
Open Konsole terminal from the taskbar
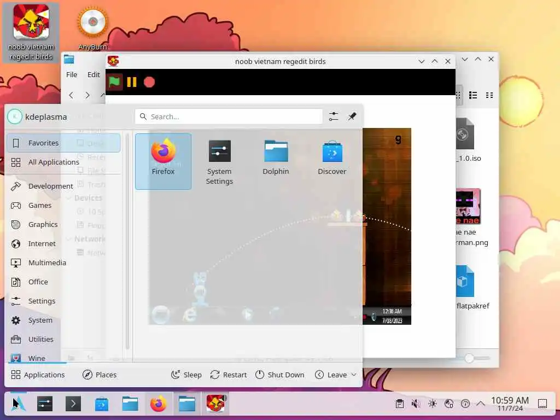[x=73, y=404]
